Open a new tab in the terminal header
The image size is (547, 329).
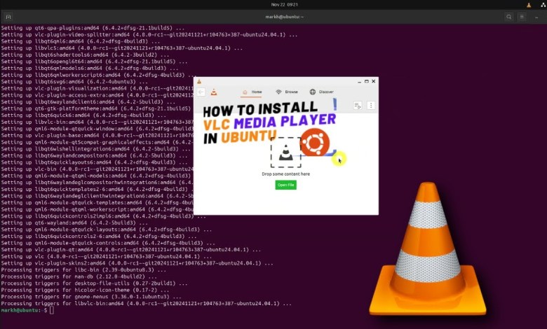click(x=8, y=17)
